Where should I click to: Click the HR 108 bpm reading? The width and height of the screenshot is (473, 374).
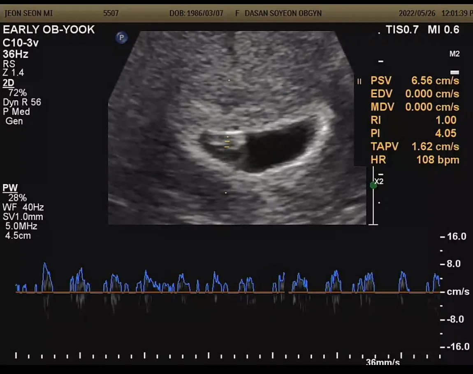(x=415, y=159)
